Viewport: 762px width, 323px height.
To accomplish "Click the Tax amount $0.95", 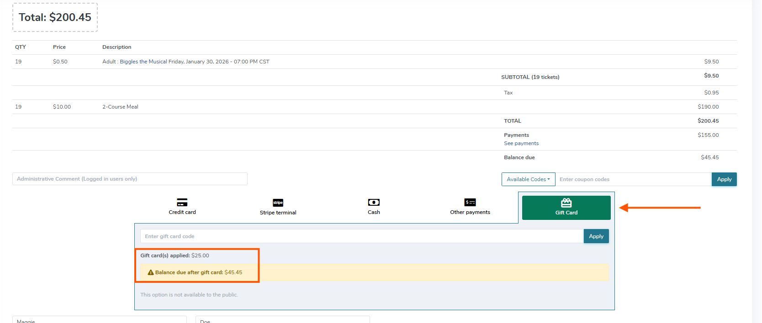I will pyautogui.click(x=711, y=93).
